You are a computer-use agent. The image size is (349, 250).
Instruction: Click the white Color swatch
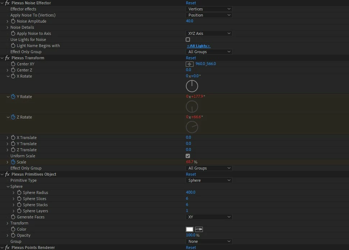tap(190, 229)
